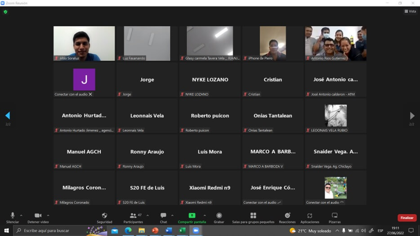The height and width of the screenshot is (236, 420).
Task: Open the Aplicaciones icon
Action: 310,216
